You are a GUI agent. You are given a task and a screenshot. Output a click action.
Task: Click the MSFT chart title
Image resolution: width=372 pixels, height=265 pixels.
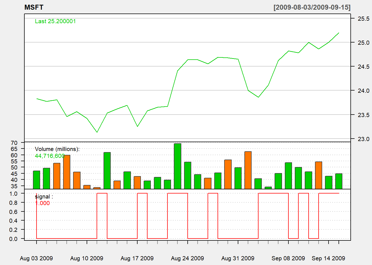pyautogui.click(x=34, y=7)
